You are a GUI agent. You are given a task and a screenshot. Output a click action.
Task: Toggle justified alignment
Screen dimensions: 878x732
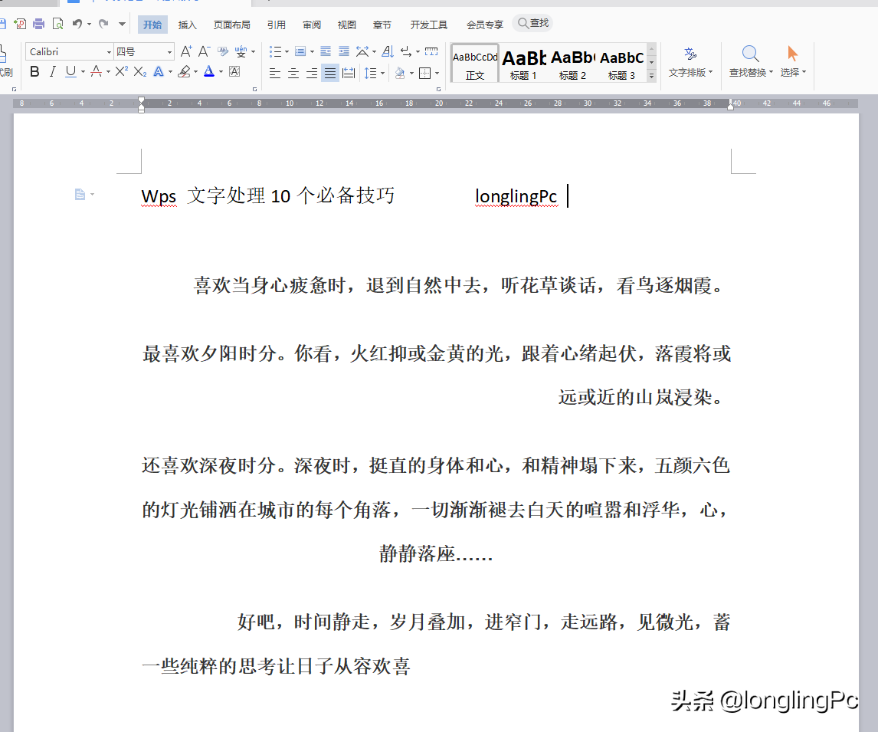[x=330, y=73]
